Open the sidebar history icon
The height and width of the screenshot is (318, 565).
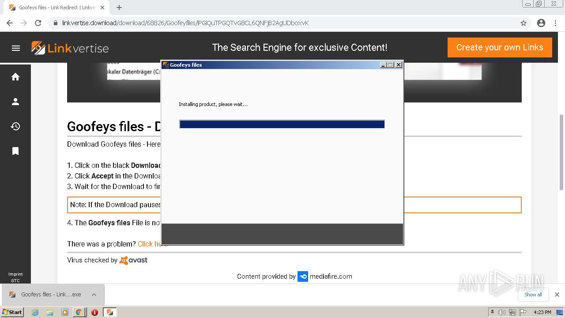pos(15,126)
